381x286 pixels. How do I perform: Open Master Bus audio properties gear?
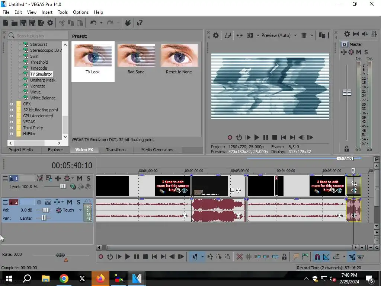point(347,34)
